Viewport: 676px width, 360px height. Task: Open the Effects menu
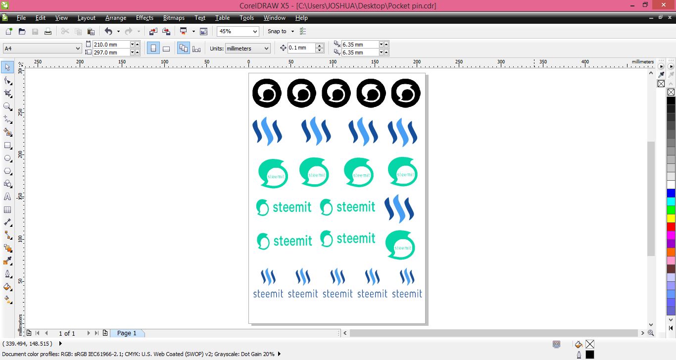coord(145,18)
